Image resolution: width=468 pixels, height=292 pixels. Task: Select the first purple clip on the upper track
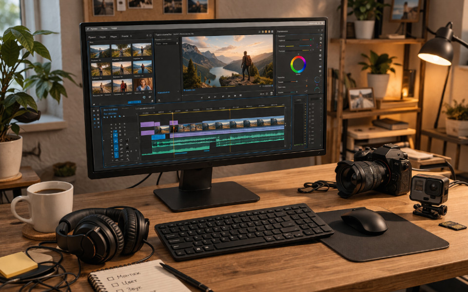coord(147,124)
